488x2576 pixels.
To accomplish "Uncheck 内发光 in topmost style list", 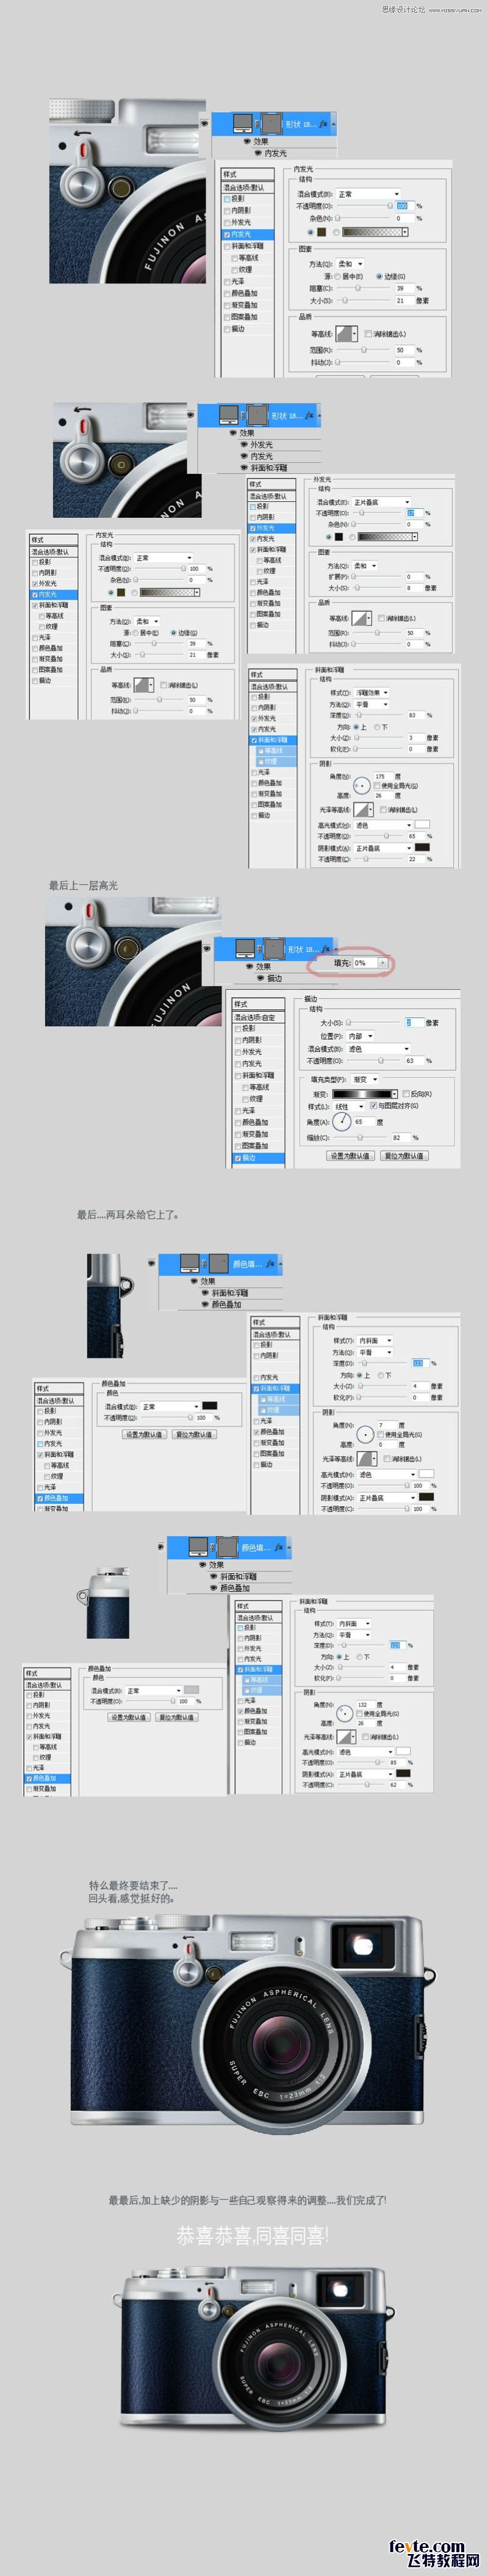I will [x=228, y=234].
